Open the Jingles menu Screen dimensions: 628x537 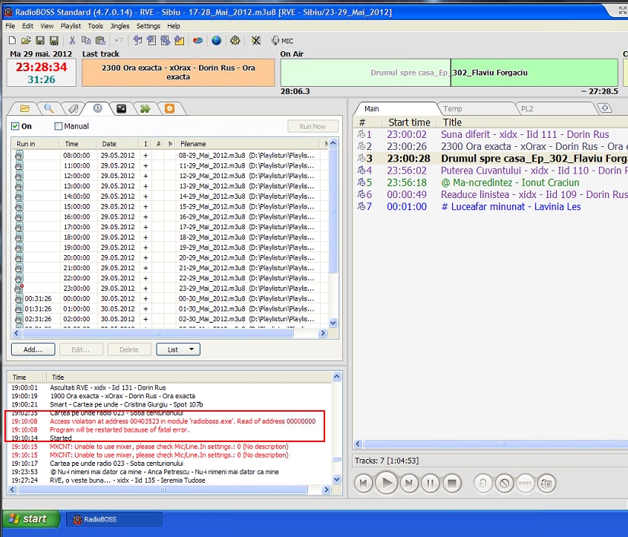[x=120, y=26]
